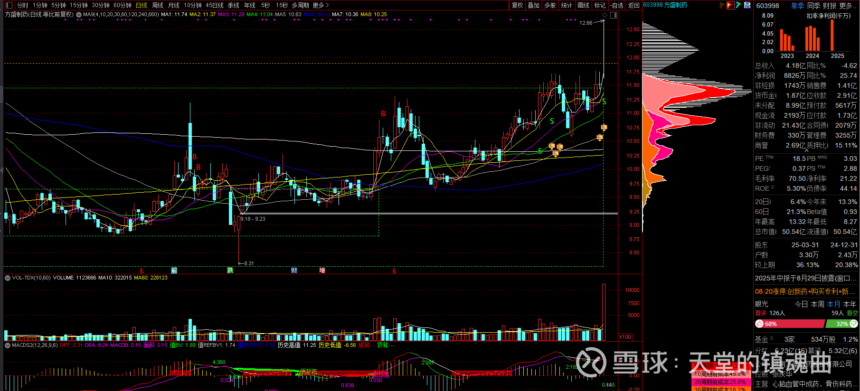Click the 基金 holdings row

(x=806, y=339)
